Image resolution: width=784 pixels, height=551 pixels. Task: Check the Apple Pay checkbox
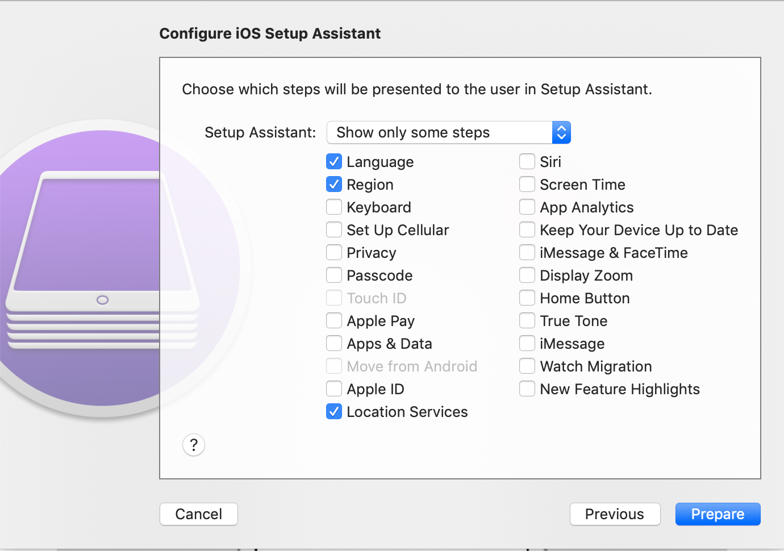pyautogui.click(x=334, y=321)
